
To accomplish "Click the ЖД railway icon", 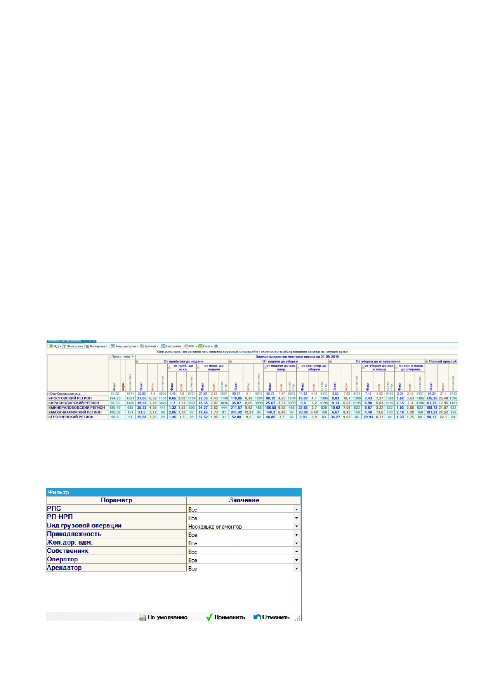I will point(51,346).
